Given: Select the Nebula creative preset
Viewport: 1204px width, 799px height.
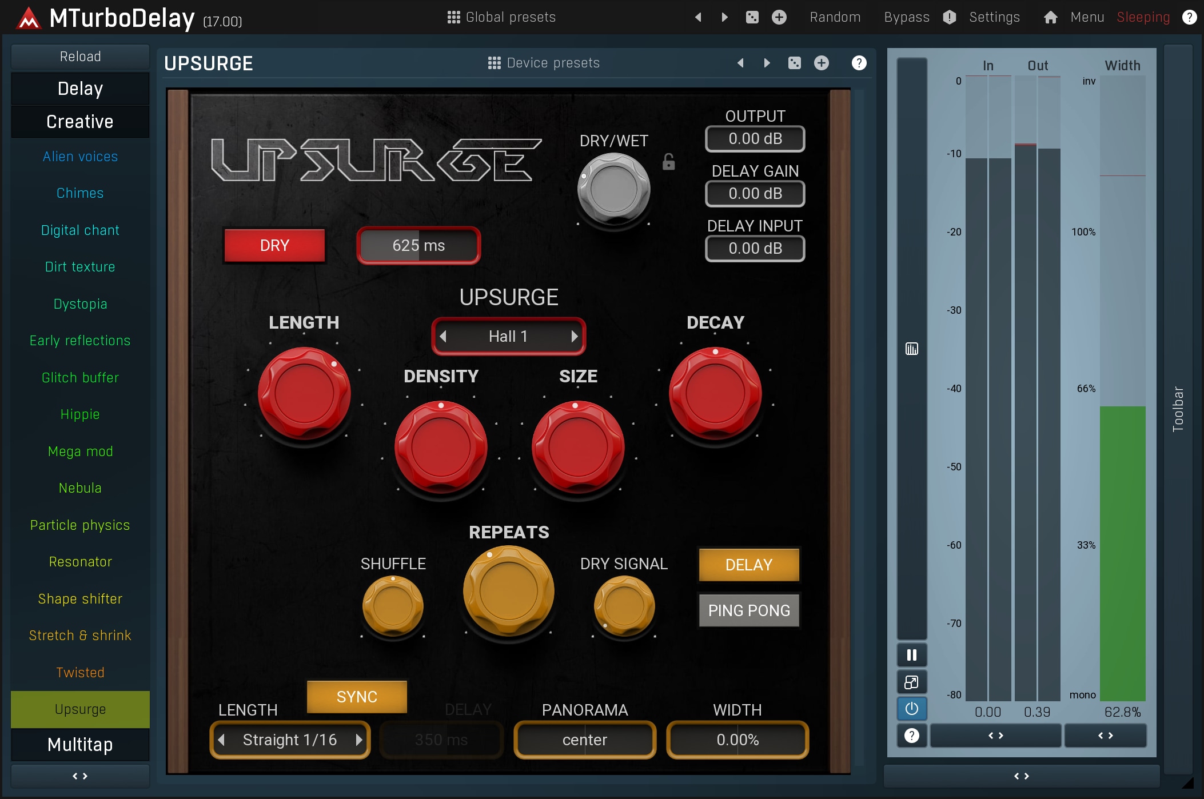Looking at the screenshot, I should pos(80,488).
